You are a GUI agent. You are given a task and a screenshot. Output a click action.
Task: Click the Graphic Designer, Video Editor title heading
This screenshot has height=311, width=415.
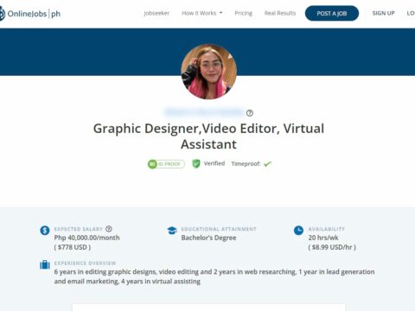(208, 136)
